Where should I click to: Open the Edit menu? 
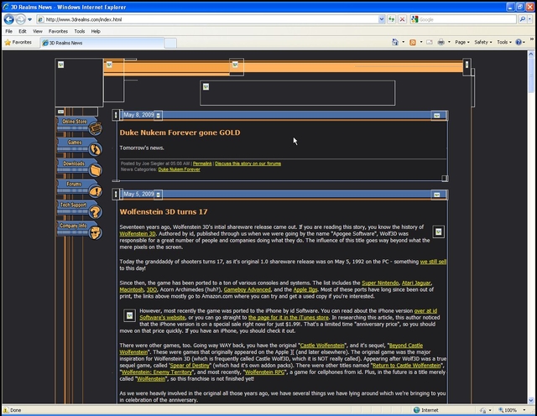coord(23,31)
